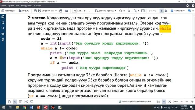
Task: Show hidden system tray icons chevron
Action: coord(155,107)
